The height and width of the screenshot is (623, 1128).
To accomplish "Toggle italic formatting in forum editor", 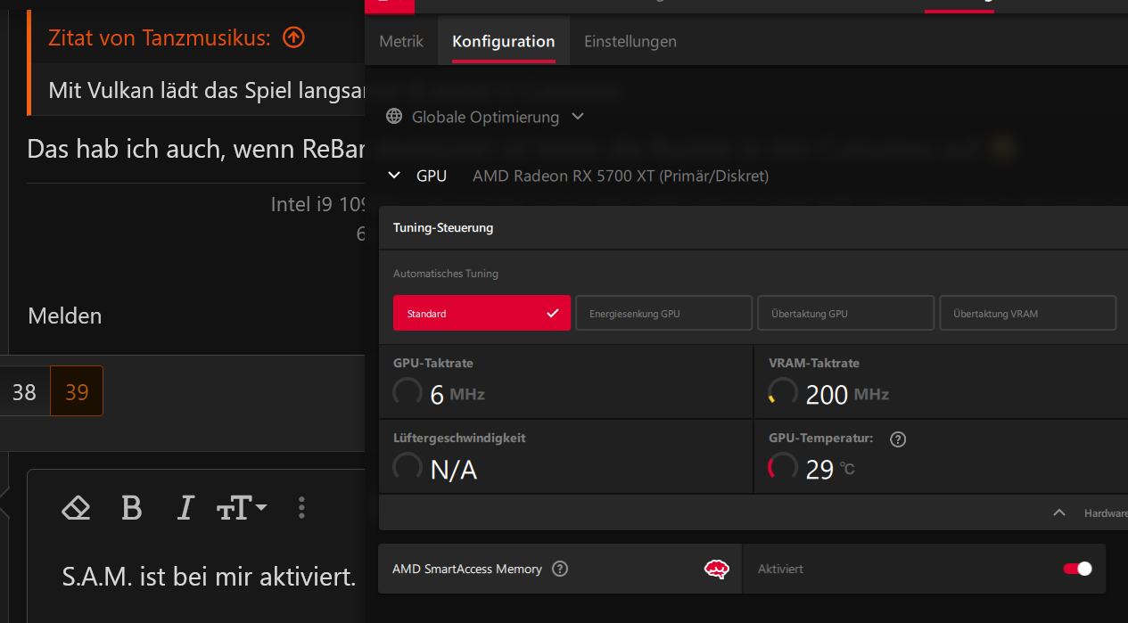I will pyautogui.click(x=185, y=508).
